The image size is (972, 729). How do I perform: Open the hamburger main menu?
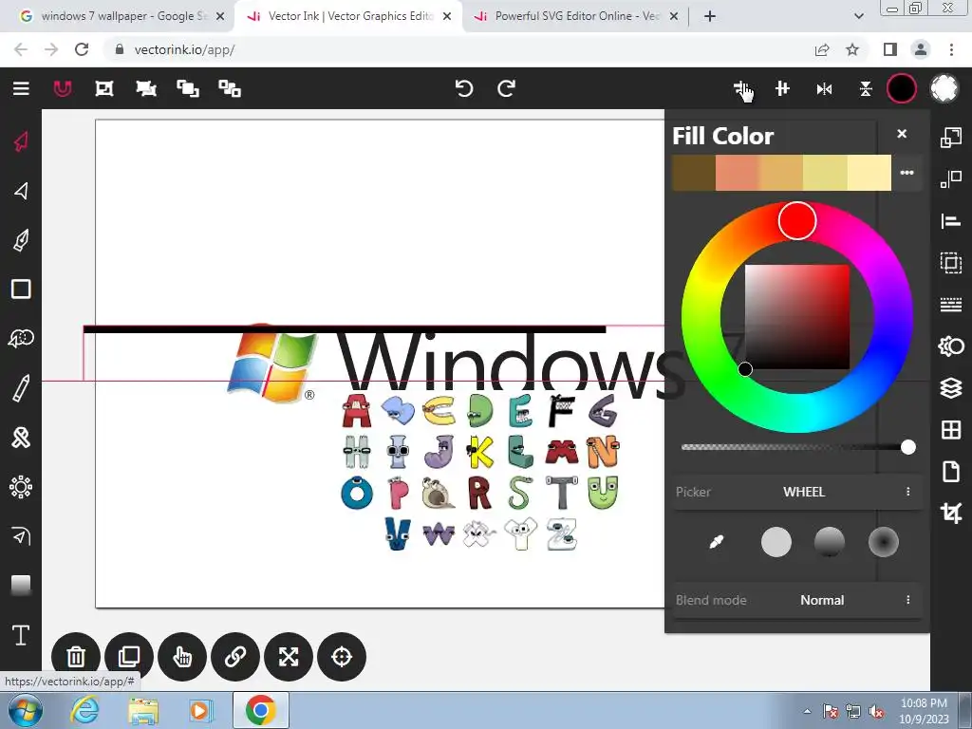21,88
